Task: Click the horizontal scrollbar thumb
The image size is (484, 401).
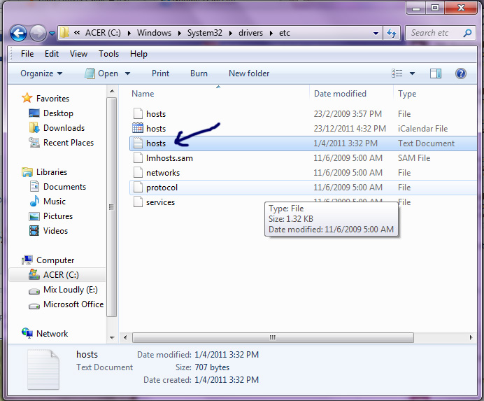Action: click(x=273, y=337)
